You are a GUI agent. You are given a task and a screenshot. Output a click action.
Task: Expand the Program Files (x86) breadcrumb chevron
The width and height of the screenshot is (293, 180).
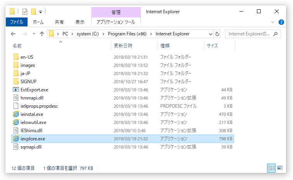click(152, 34)
